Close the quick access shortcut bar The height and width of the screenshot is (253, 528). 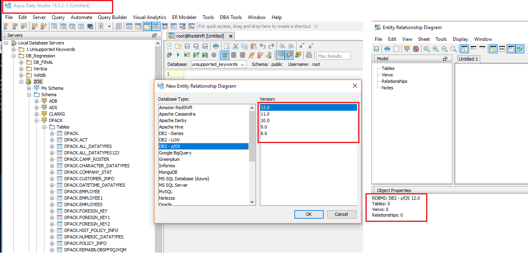(x=316, y=26)
